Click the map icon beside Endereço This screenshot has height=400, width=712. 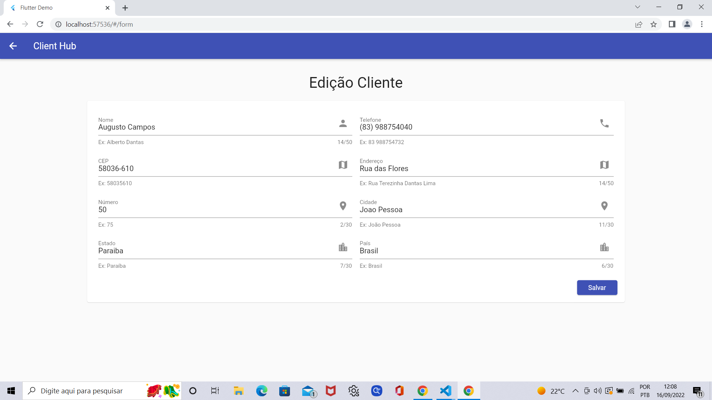point(604,165)
